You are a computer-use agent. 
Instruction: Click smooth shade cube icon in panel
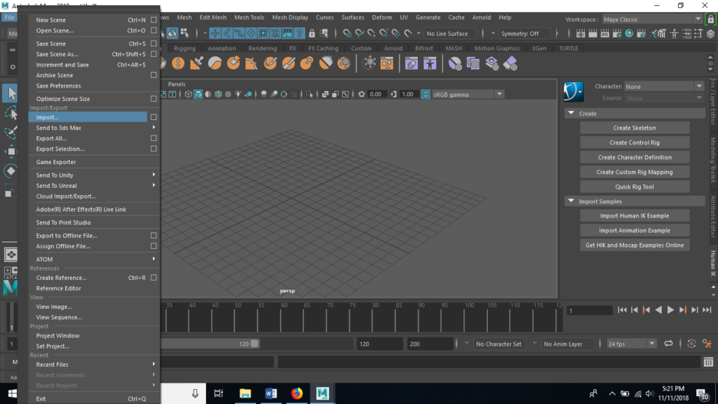[x=198, y=95]
